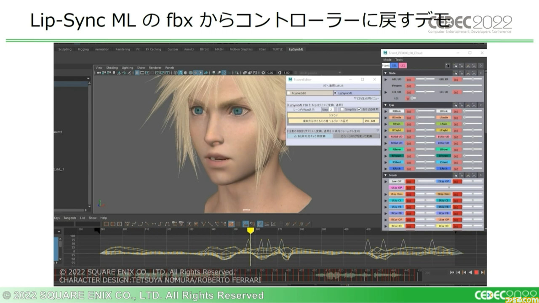Click the hand-select icon in Eyes section header
This screenshot has width=539, height=303.
tap(455, 105)
